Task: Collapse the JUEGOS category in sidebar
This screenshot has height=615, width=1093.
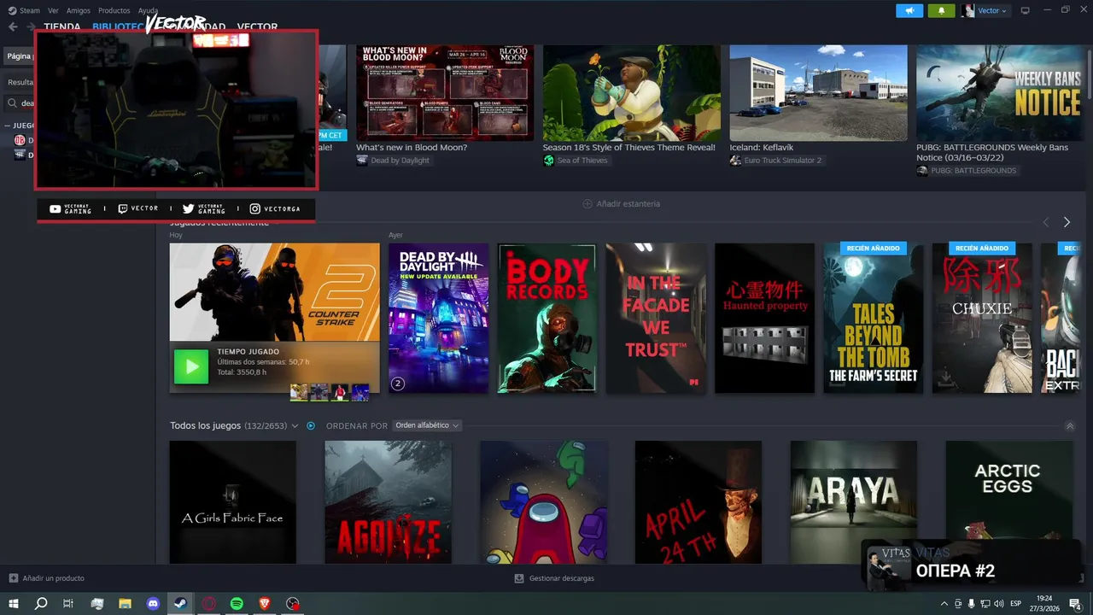Action: pyautogui.click(x=8, y=126)
